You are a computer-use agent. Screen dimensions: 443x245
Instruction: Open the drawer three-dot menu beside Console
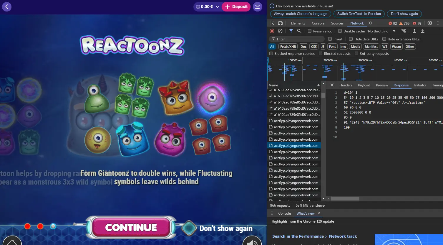(x=272, y=213)
